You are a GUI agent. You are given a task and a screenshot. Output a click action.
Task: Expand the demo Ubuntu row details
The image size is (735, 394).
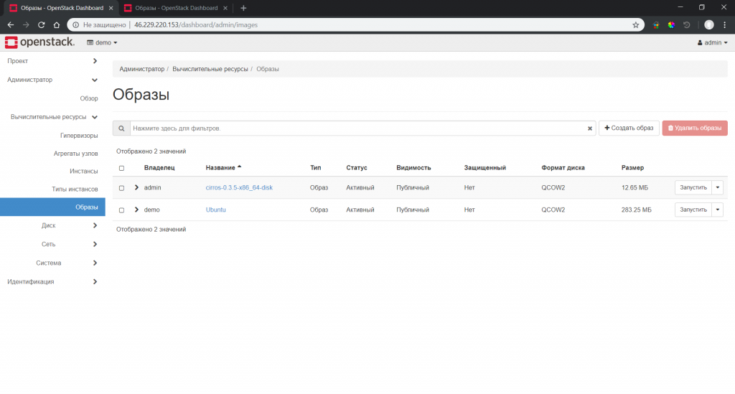(x=136, y=210)
